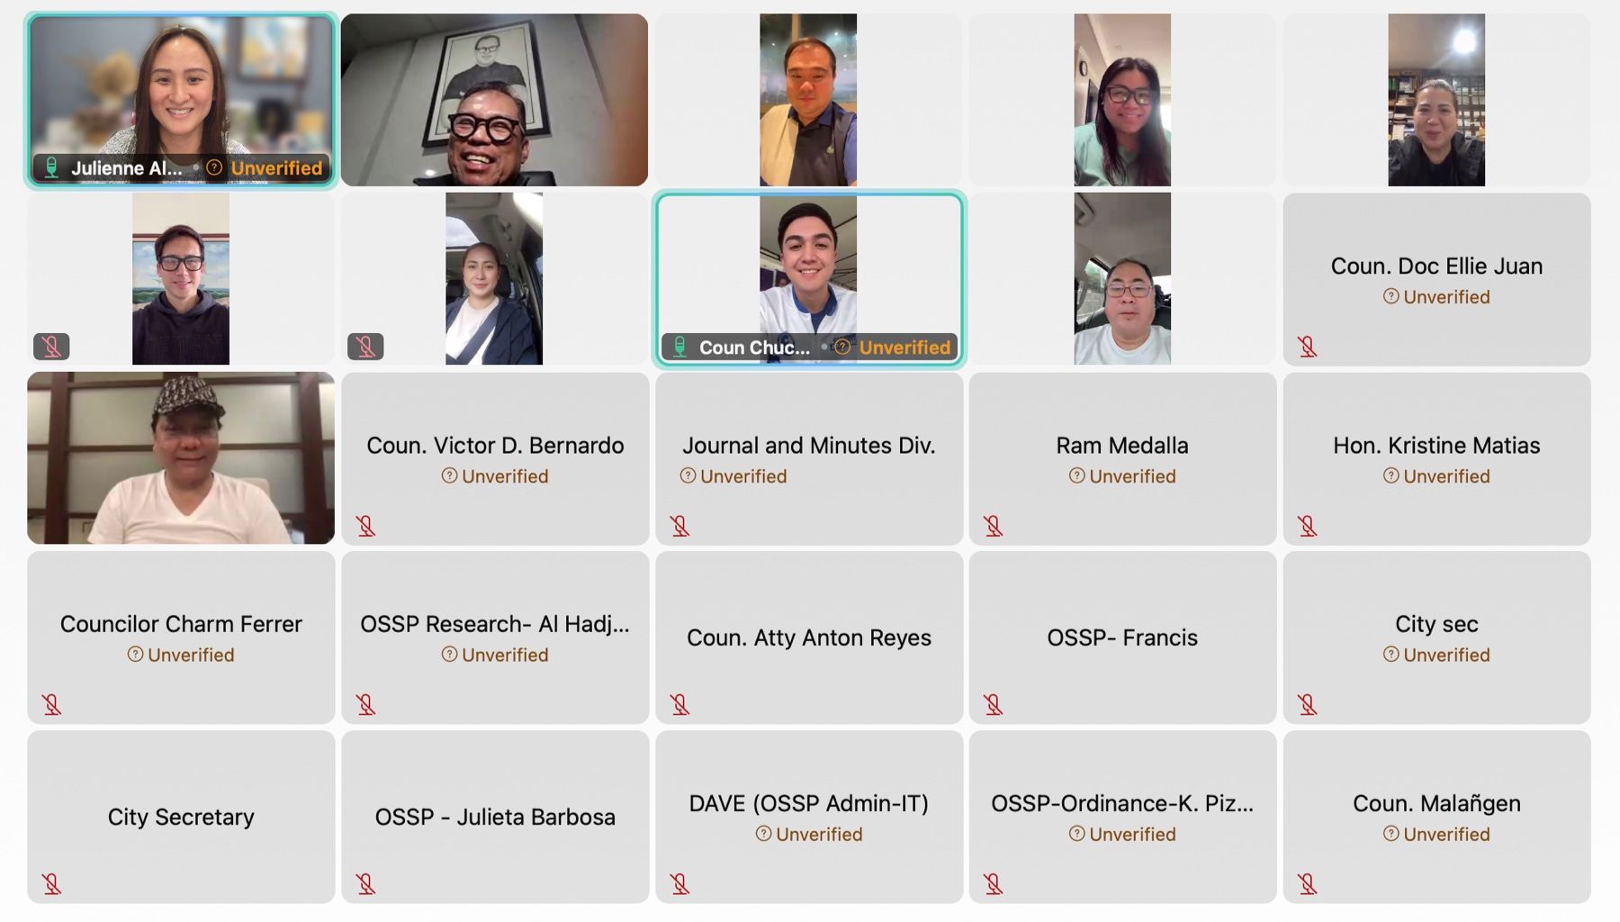Click muted mic icon on Councilor Charm Ferrer tile
The width and height of the screenshot is (1620, 922).
52,704
